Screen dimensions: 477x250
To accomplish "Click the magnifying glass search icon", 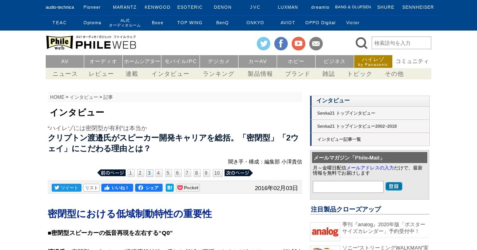I will 361,43.
